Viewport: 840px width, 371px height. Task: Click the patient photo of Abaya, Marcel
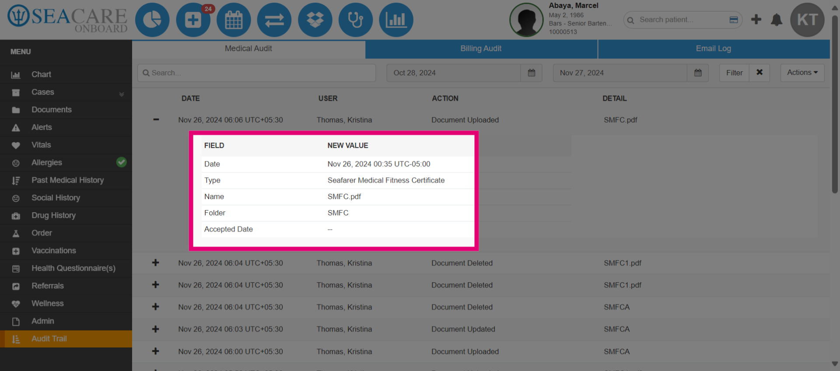[x=526, y=20]
